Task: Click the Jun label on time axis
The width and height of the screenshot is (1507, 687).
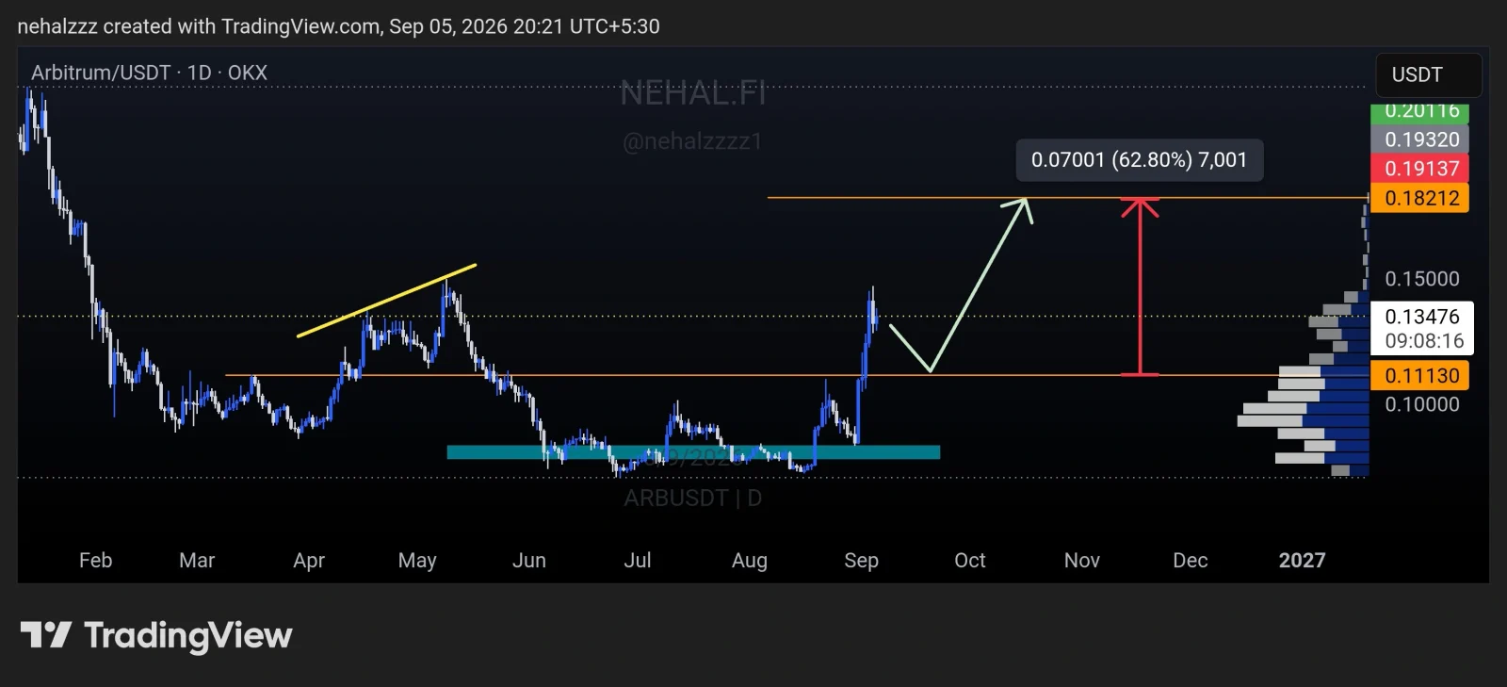Action: click(529, 561)
